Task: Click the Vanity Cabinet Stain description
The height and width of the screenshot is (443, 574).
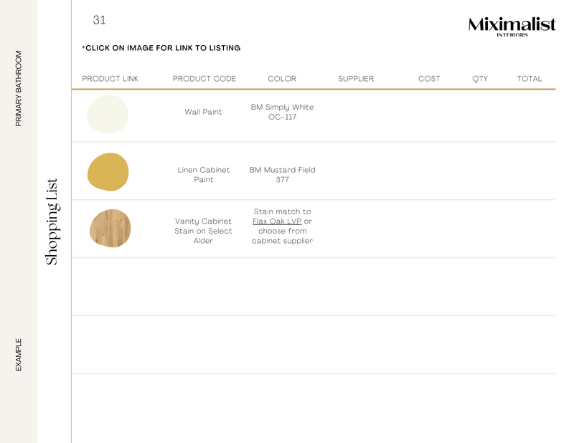Action: [203, 231]
